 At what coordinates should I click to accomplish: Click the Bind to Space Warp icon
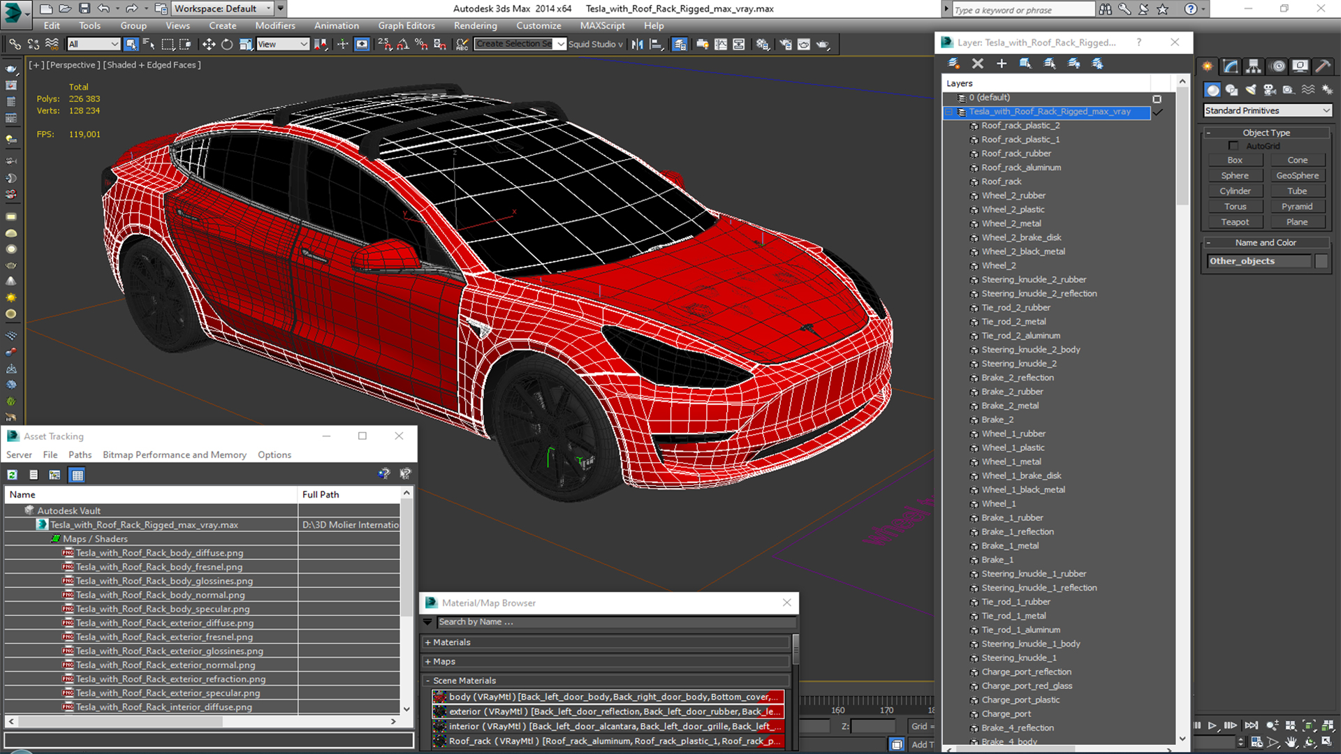click(52, 44)
